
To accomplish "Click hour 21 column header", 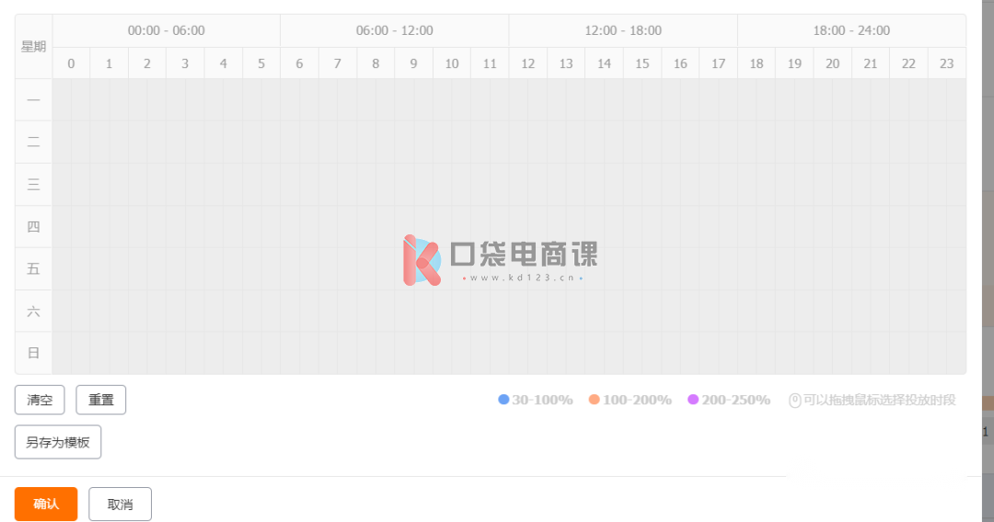I will pos(871,63).
